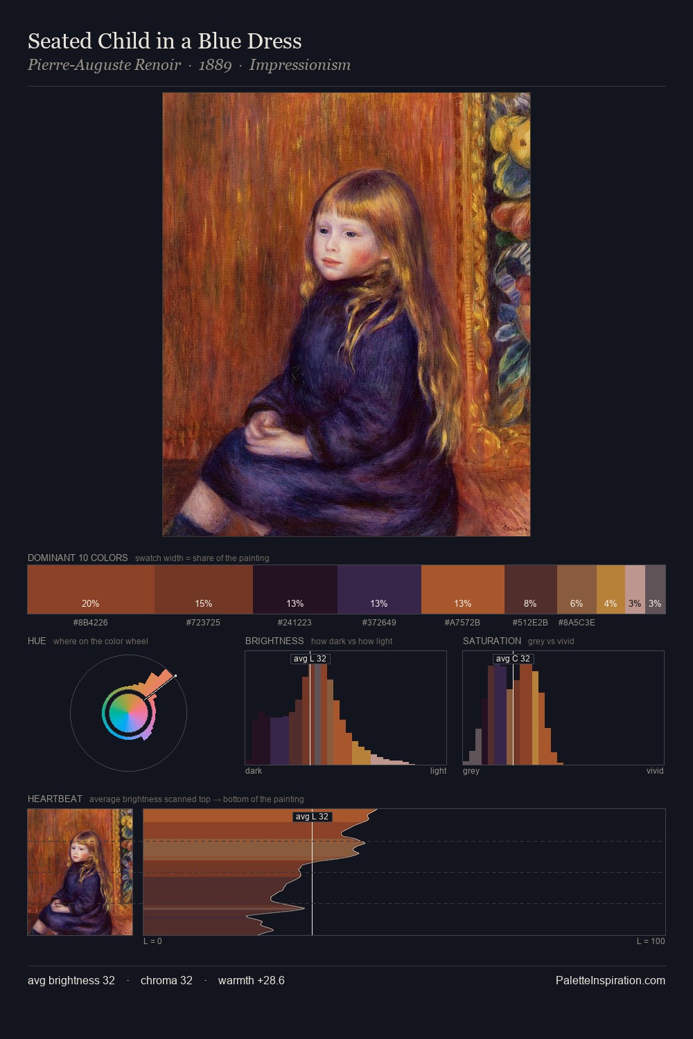Viewport: 693px width, 1039px height.
Task: Click the small painting thumbnail beside Heartbeat
Action: pyautogui.click(x=80, y=872)
